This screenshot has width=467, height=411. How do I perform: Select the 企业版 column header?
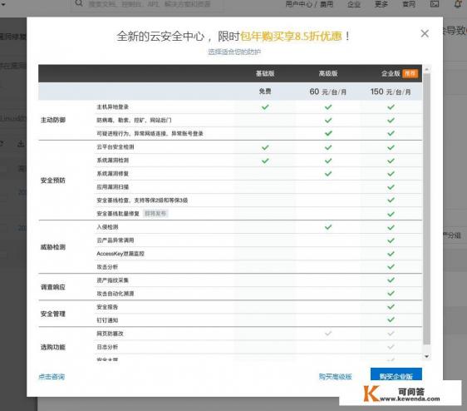point(391,73)
